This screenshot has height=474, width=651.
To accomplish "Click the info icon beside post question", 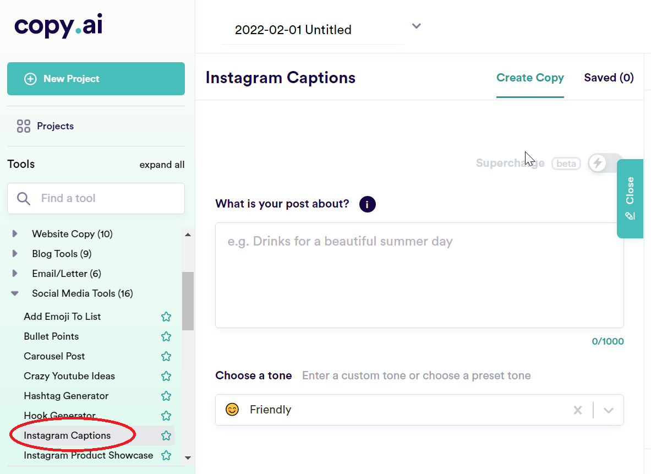I will click(x=367, y=204).
